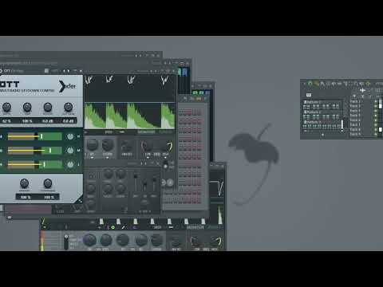Click the Xfer logo in OTT
The height and width of the screenshot is (287, 383).
pyautogui.click(x=67, y=86)
